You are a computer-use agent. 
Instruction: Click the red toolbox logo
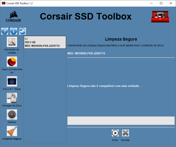coord(160,17)
